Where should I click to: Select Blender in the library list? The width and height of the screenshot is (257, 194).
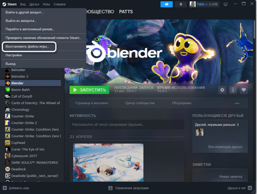[31, 83]
